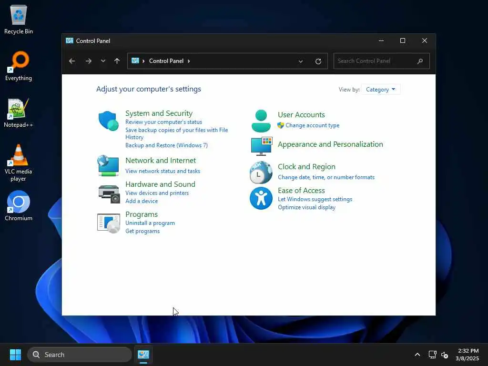Screen dimensions: 488x366
Task: Show hidden tray icons chevron
Action: click(x=417, y=355)
